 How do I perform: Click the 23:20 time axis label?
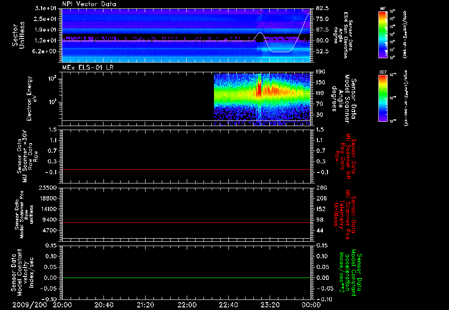pos(270,305)
